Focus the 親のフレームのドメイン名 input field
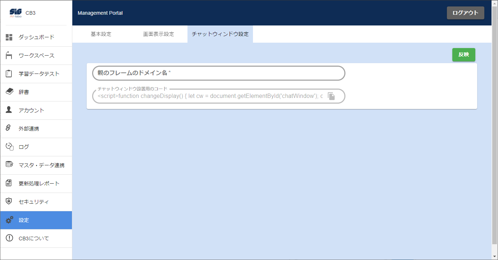Viewport: 498px width, 260px height. (218, 73)
